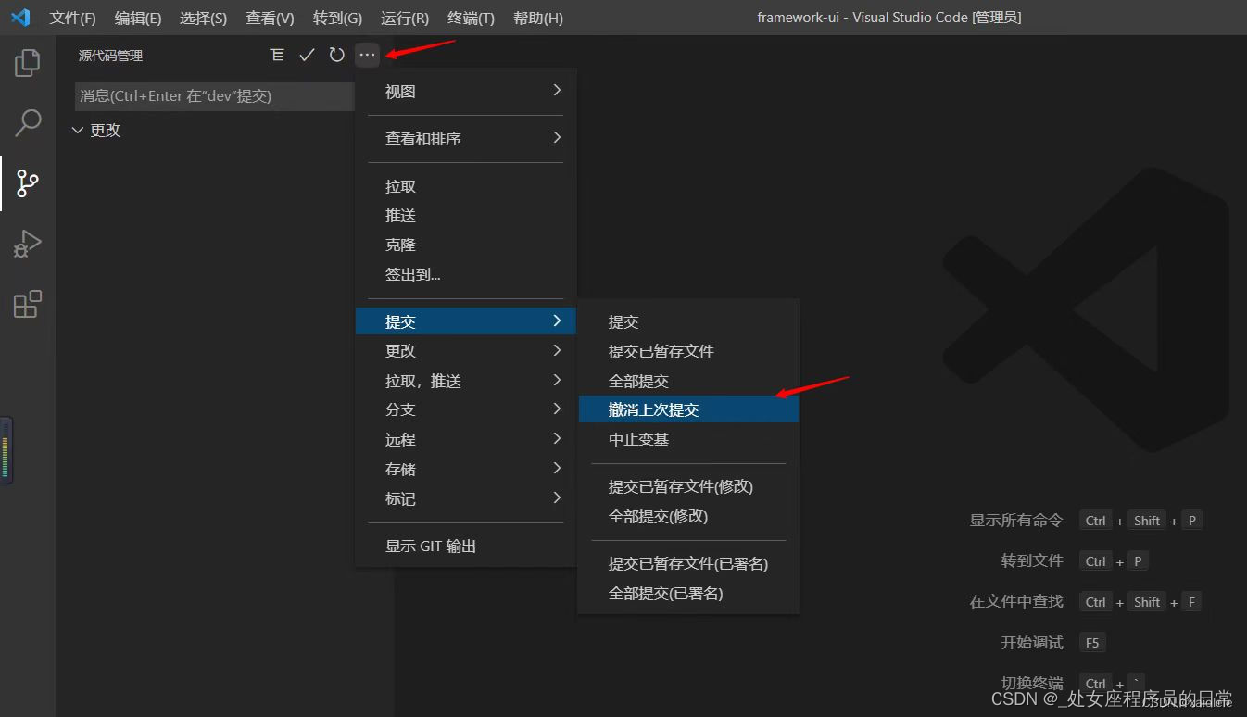Open the 运行(R) menu
This screenshot has height=717, width=1247.
(x=404, y=18)
